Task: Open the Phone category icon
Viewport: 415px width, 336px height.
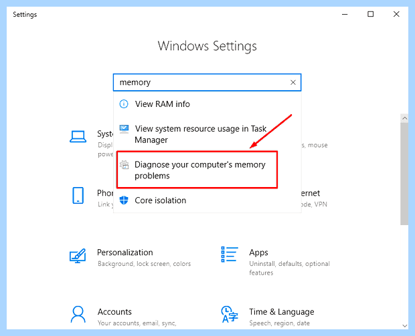Action: point(78,196)
